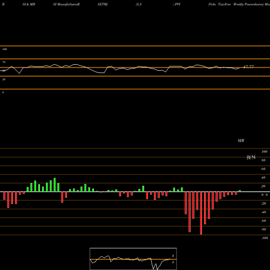
Task: Click the 'SI(TM)' header text
Action: click(x=103, y=4)
